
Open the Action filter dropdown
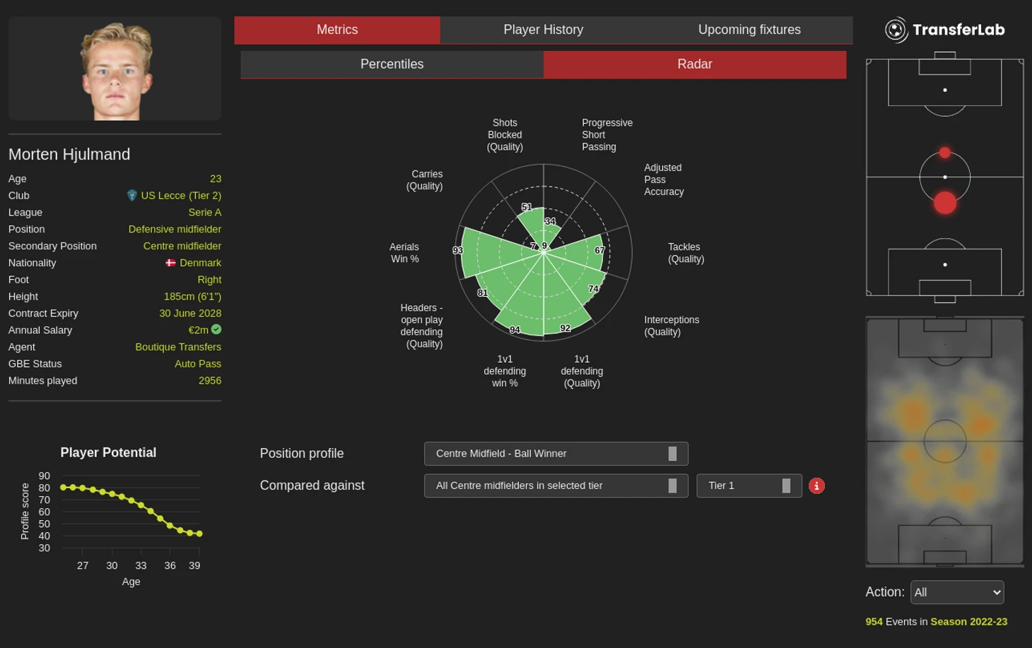[x=957, y=592]
